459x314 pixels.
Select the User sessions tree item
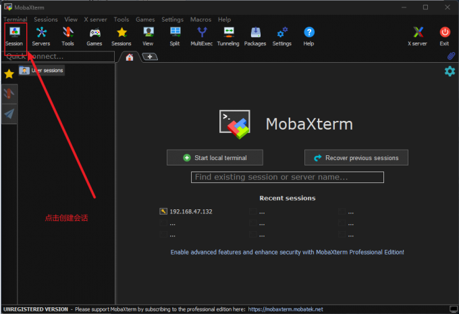42,70
